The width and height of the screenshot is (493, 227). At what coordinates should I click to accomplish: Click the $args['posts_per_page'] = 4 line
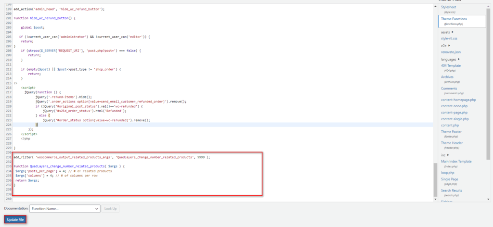[x=64, y=171]
